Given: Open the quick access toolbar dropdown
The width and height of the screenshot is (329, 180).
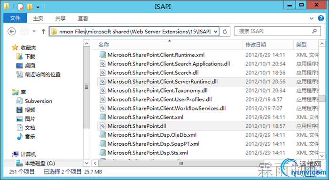Looking at the screenshot, I should [x=38, y=7].
